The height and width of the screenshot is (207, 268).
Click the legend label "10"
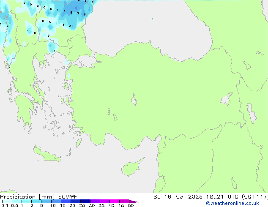(53, 205)
